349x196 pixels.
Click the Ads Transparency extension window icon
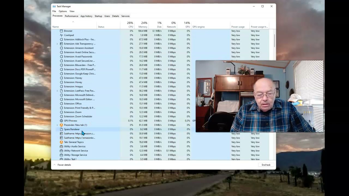[61, 44]
